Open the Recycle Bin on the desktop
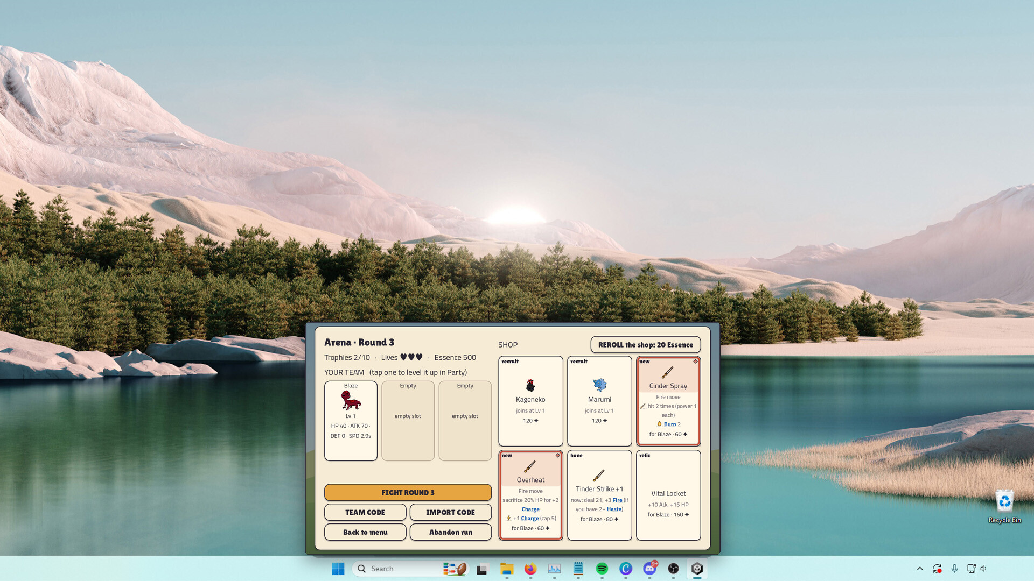The image size is (1034, 581). [x=1004, y=506]
